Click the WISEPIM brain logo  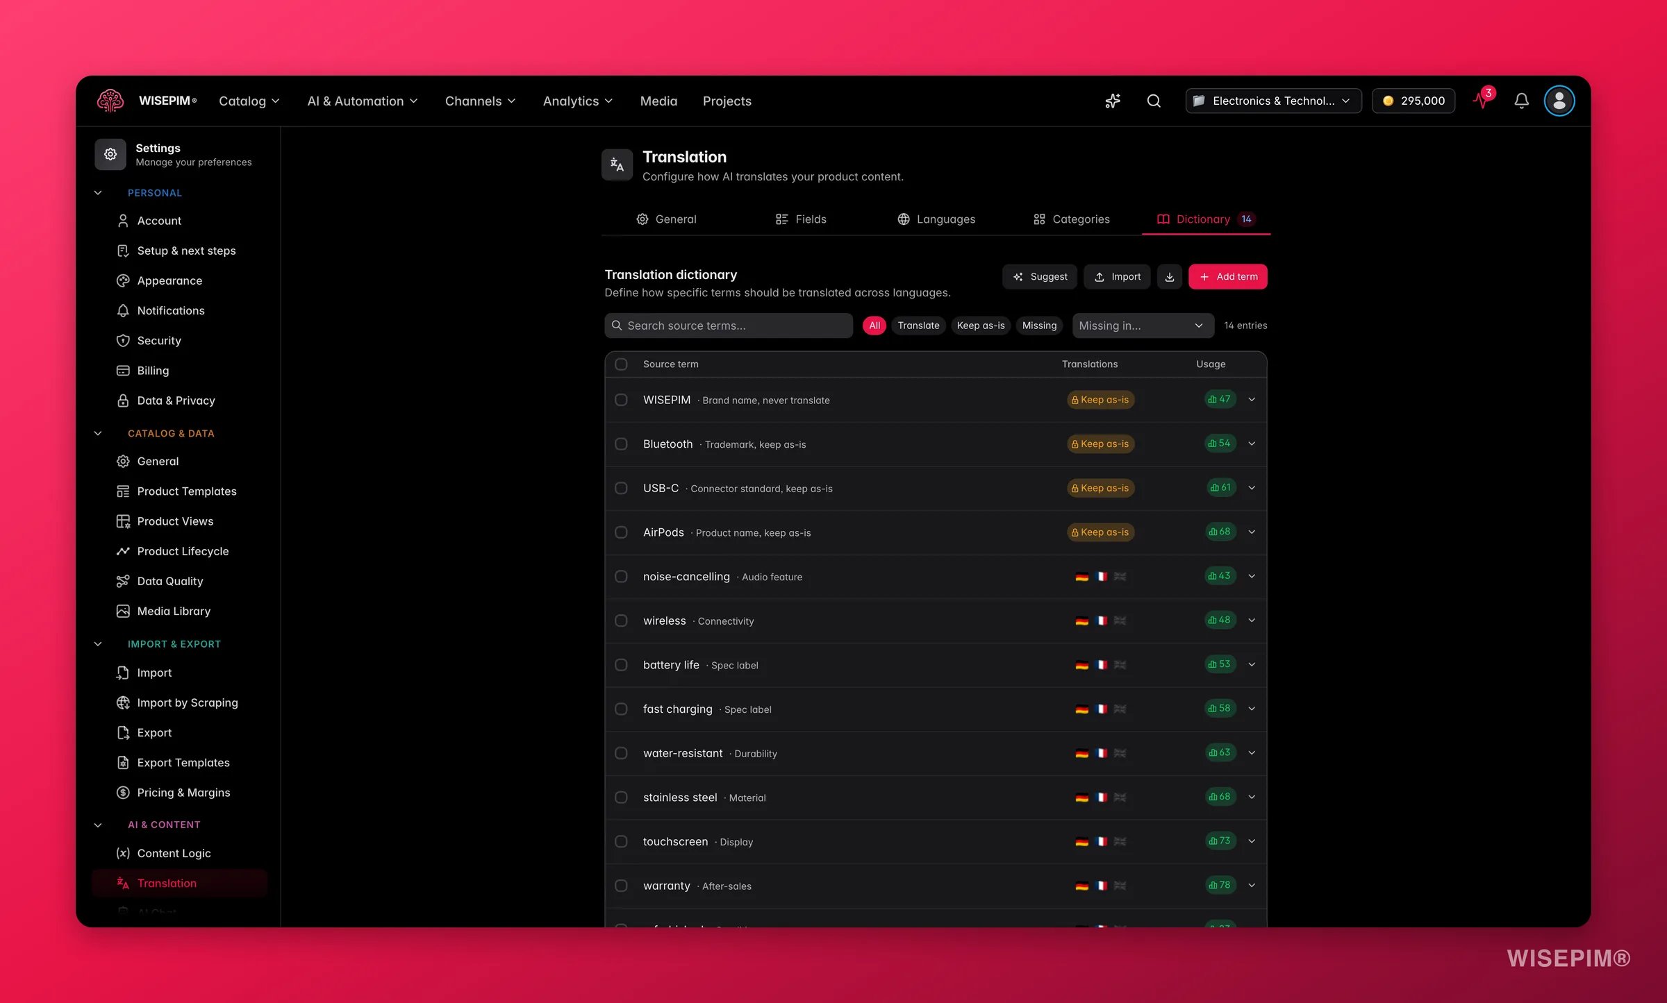pyautogui.click(x=110, y=101)
